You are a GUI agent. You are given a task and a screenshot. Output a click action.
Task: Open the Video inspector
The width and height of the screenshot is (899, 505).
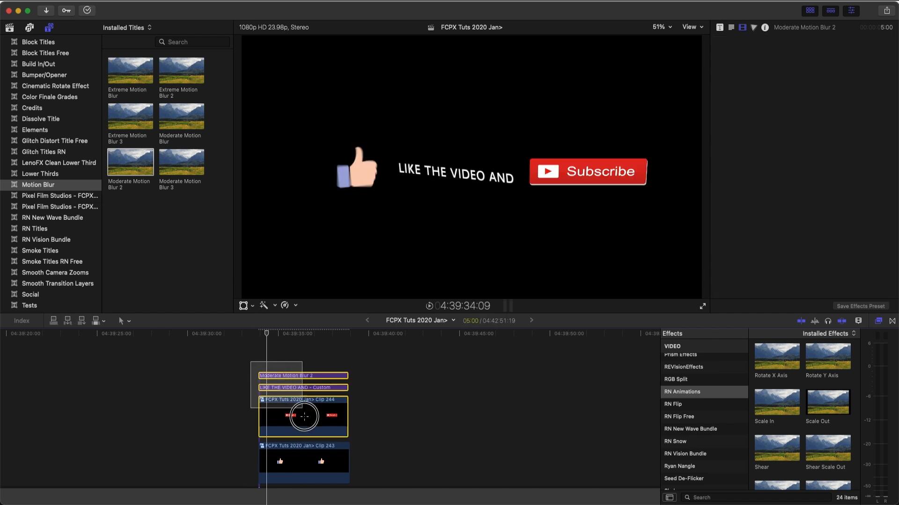coord(742,27)
